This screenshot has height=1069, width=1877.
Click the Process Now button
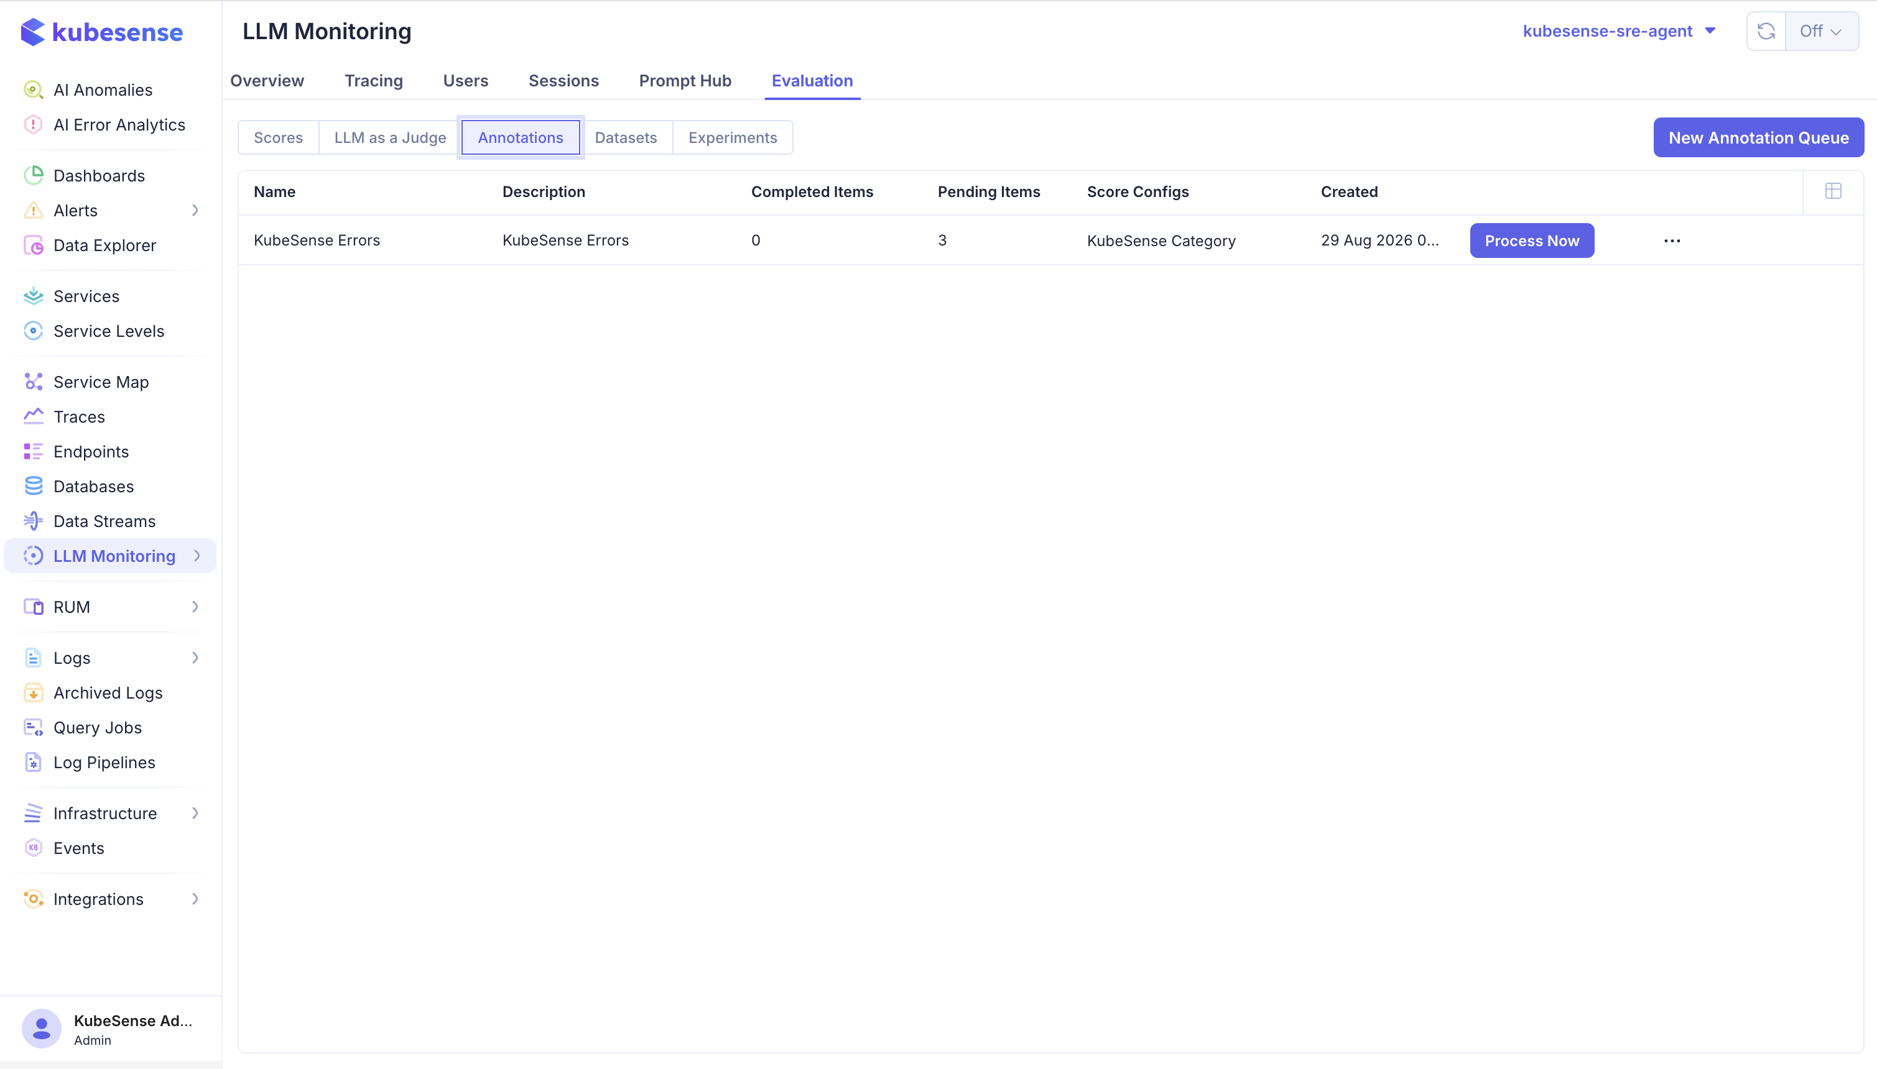pos(1532,241)
